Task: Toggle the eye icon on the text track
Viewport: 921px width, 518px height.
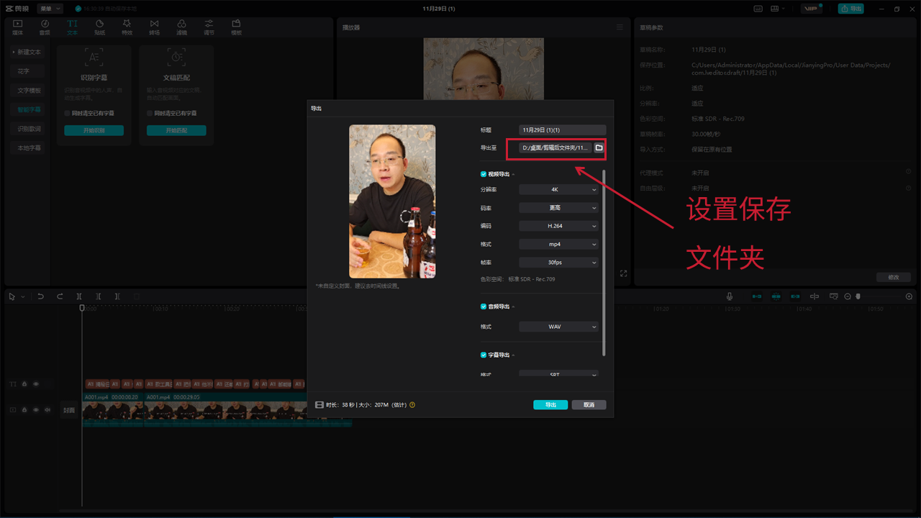Action: 36,384
